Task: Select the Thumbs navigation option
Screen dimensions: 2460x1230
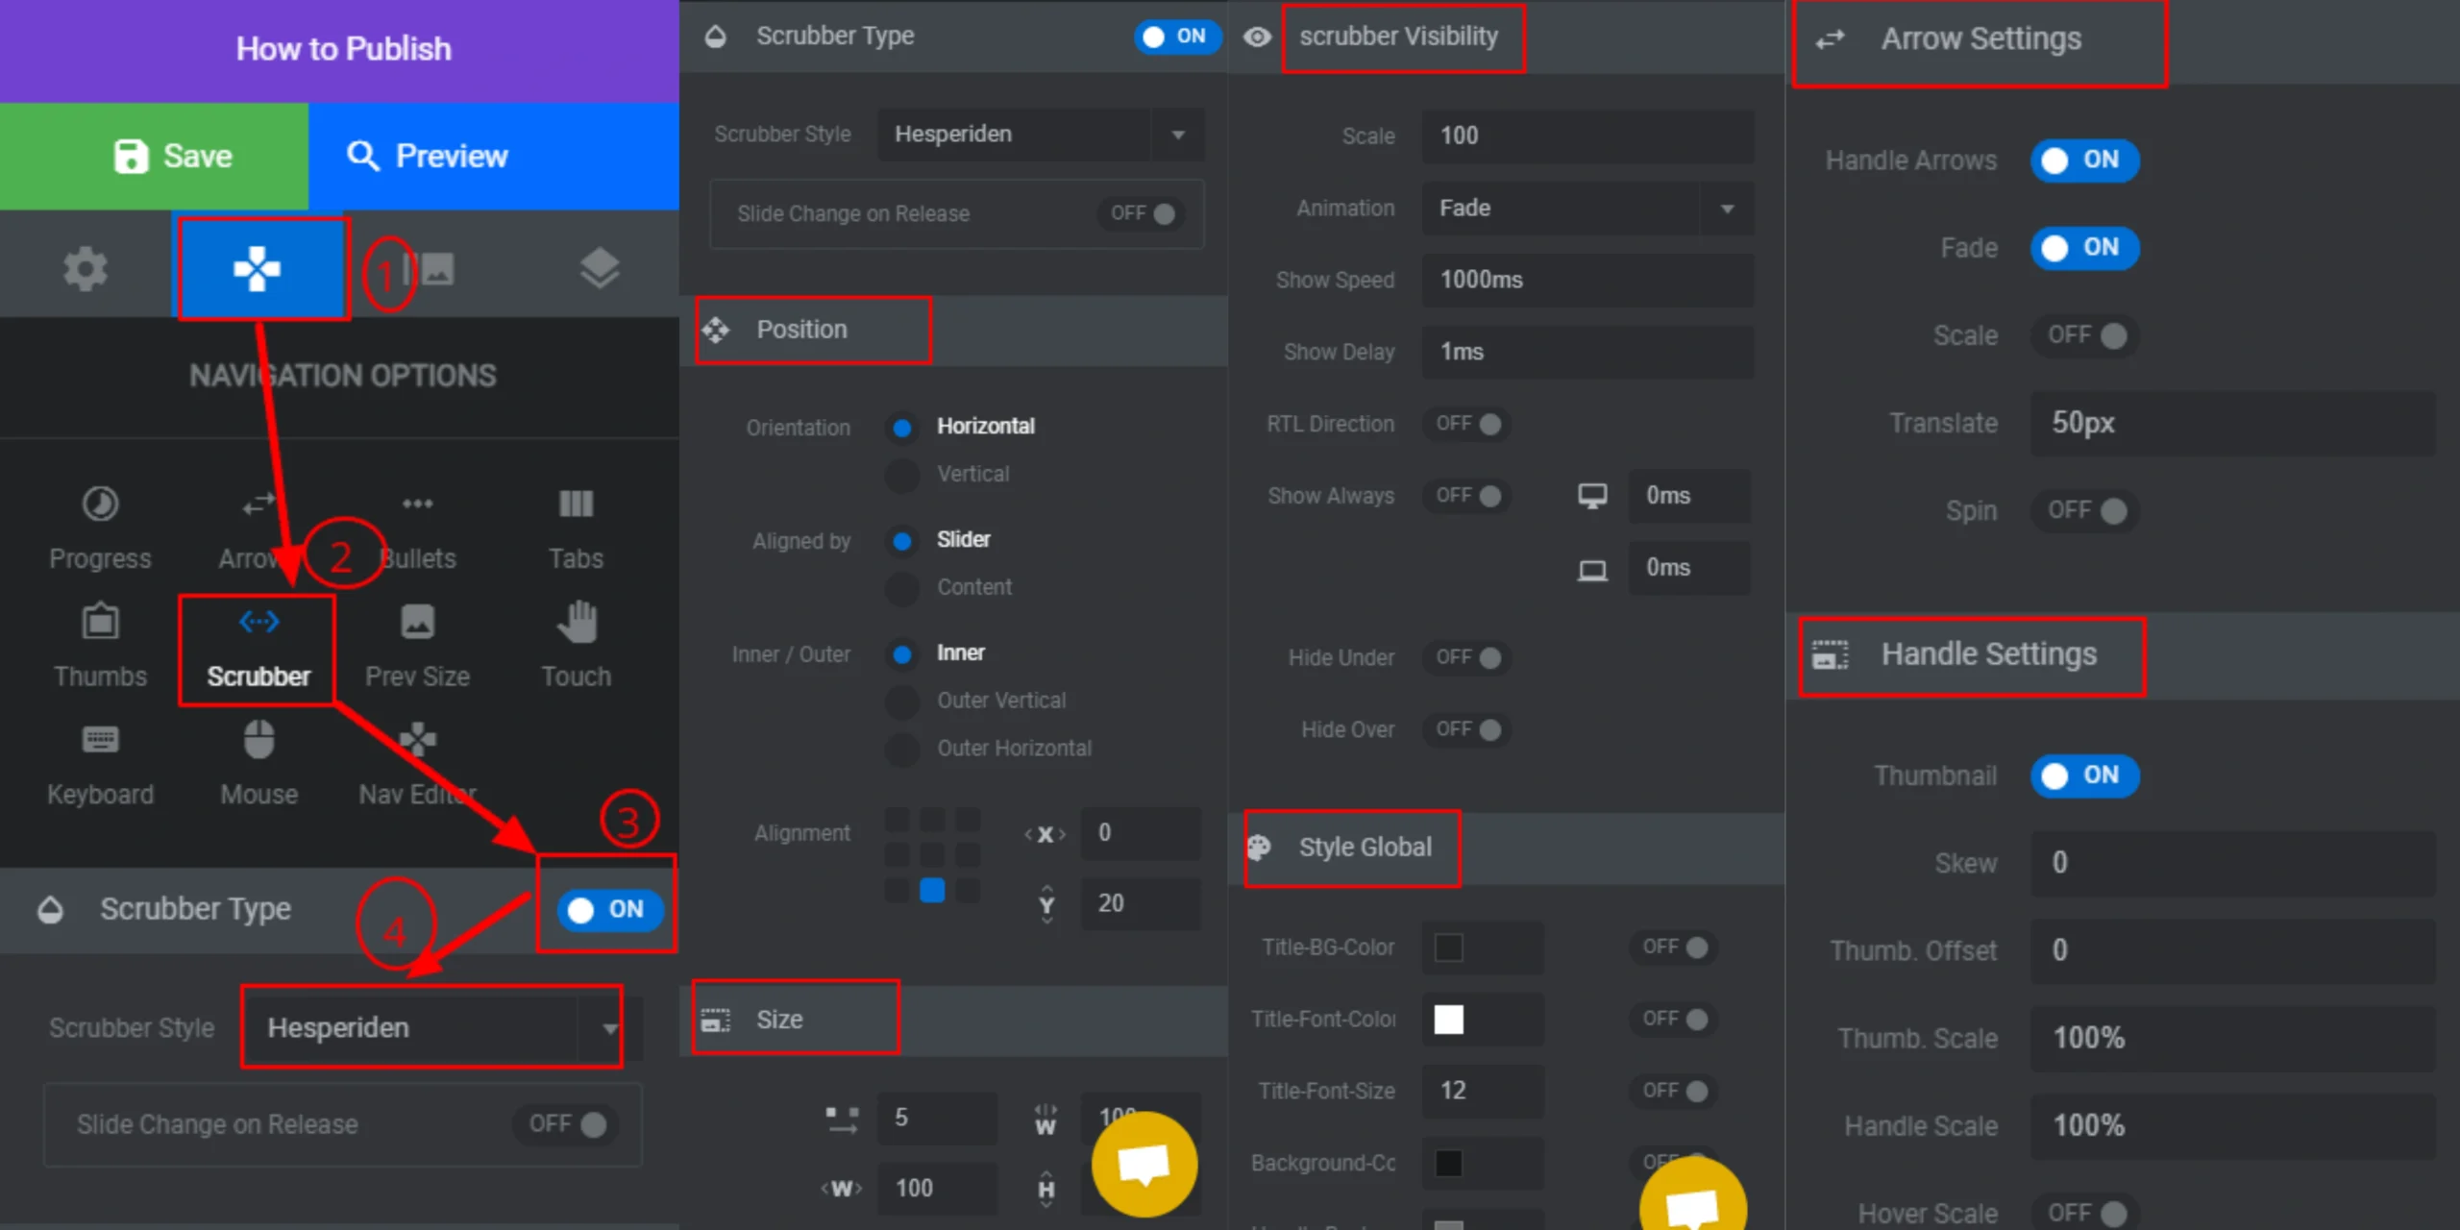Action: click(x=100, y=646)
